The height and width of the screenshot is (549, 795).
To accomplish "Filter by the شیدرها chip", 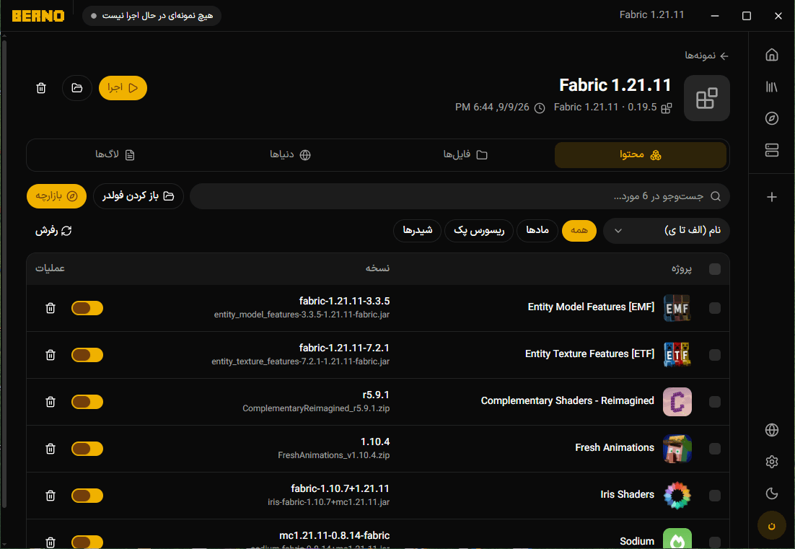I will pyautogui.click(x=417, y=231).
